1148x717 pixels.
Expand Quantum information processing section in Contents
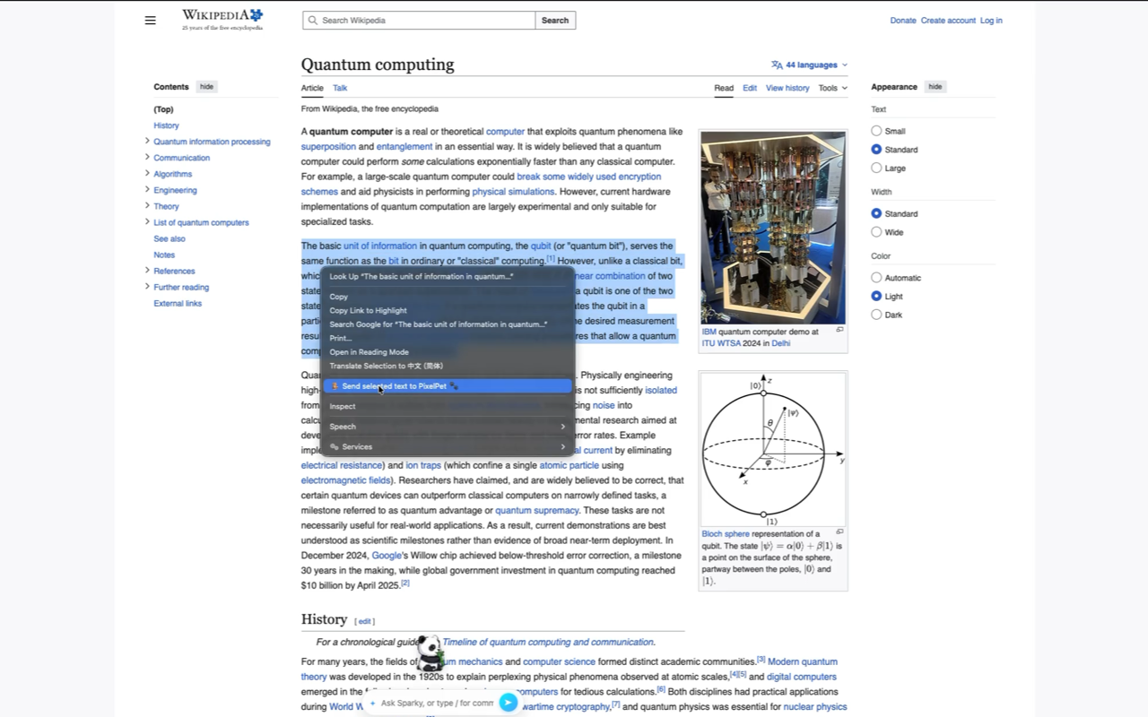point(147,141)
